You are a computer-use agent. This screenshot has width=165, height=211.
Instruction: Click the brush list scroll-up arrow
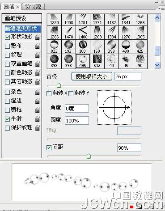click(x=157, y=18)
